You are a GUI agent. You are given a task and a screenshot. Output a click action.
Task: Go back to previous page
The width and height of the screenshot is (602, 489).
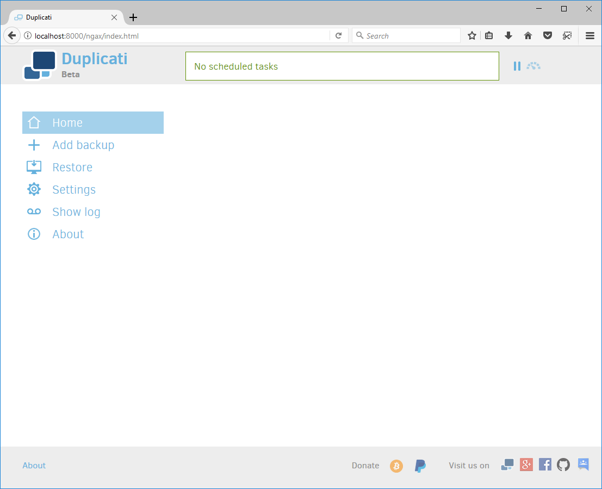(x=12, y=36)
